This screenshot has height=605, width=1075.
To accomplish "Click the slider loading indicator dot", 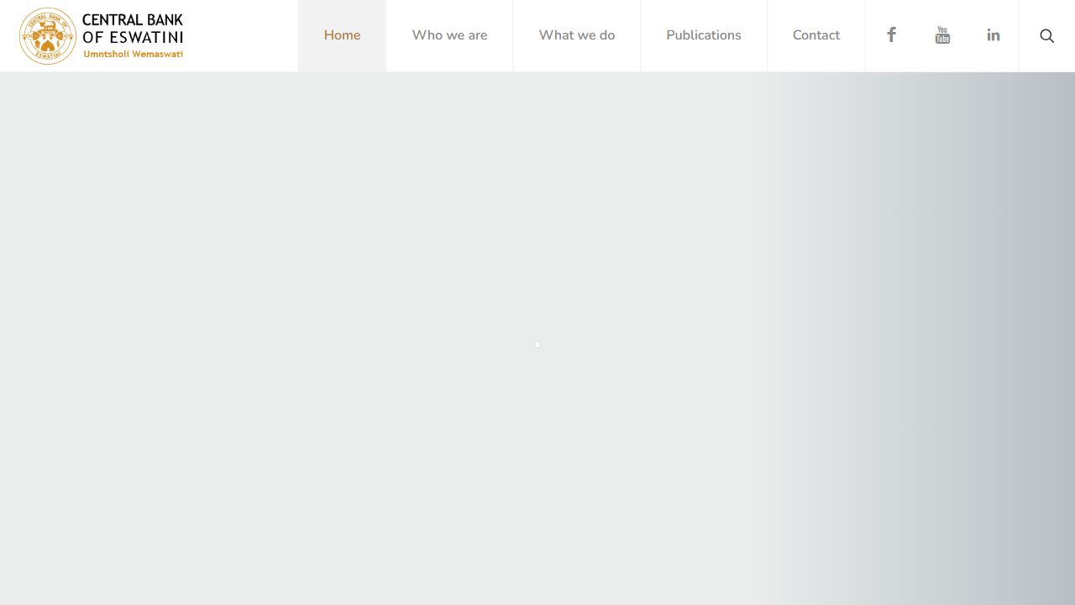I will coord(537,345).
